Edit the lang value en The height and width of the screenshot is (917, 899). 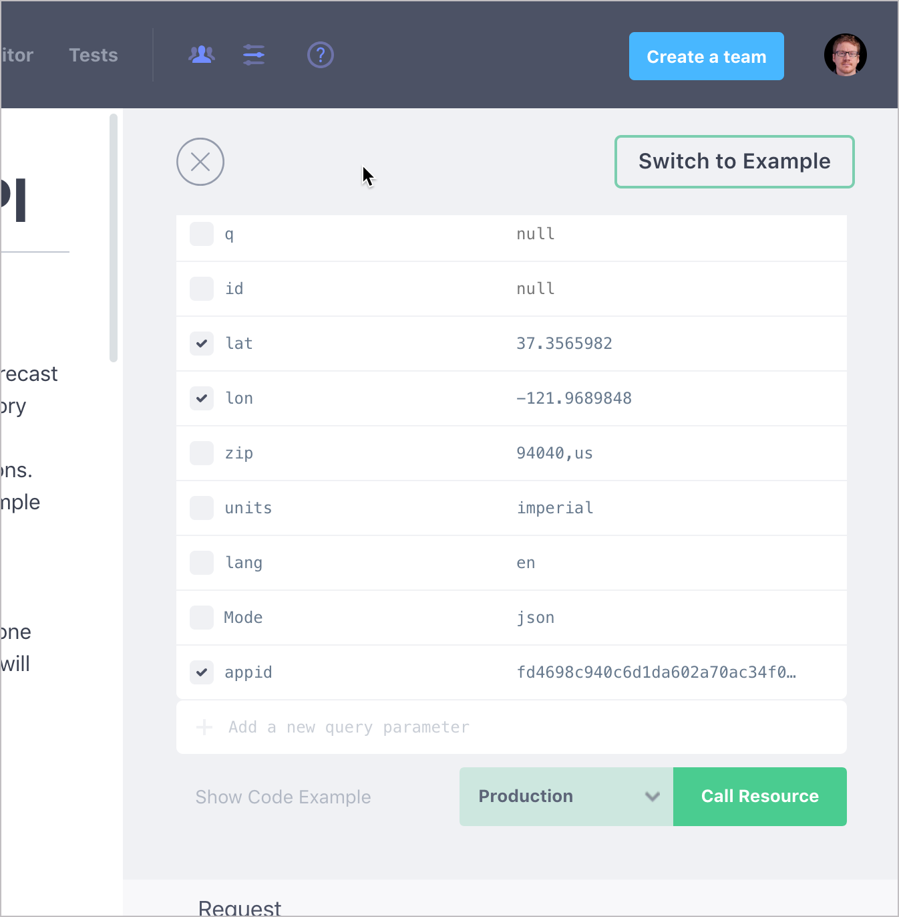click(x=526, y=563)
